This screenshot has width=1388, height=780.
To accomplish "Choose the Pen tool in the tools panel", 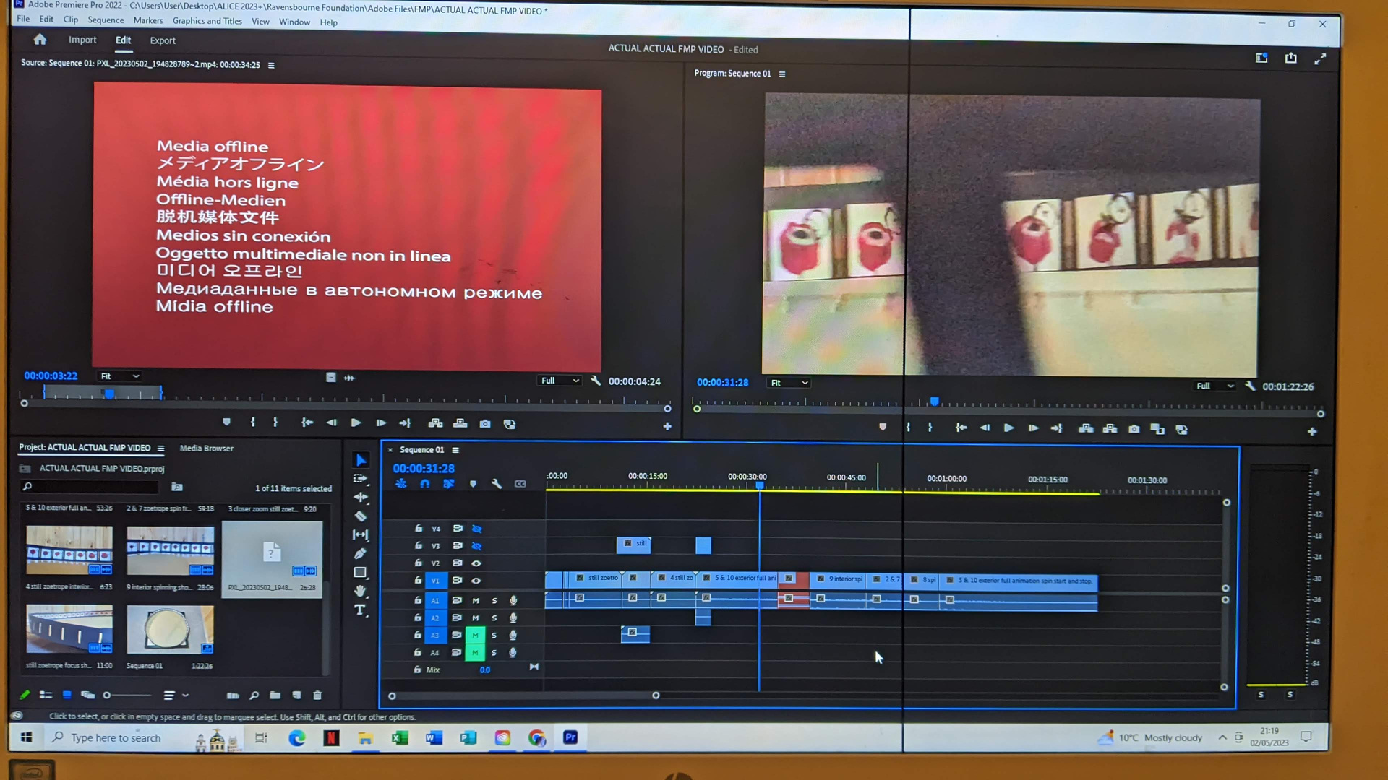I will coord(360,553).
